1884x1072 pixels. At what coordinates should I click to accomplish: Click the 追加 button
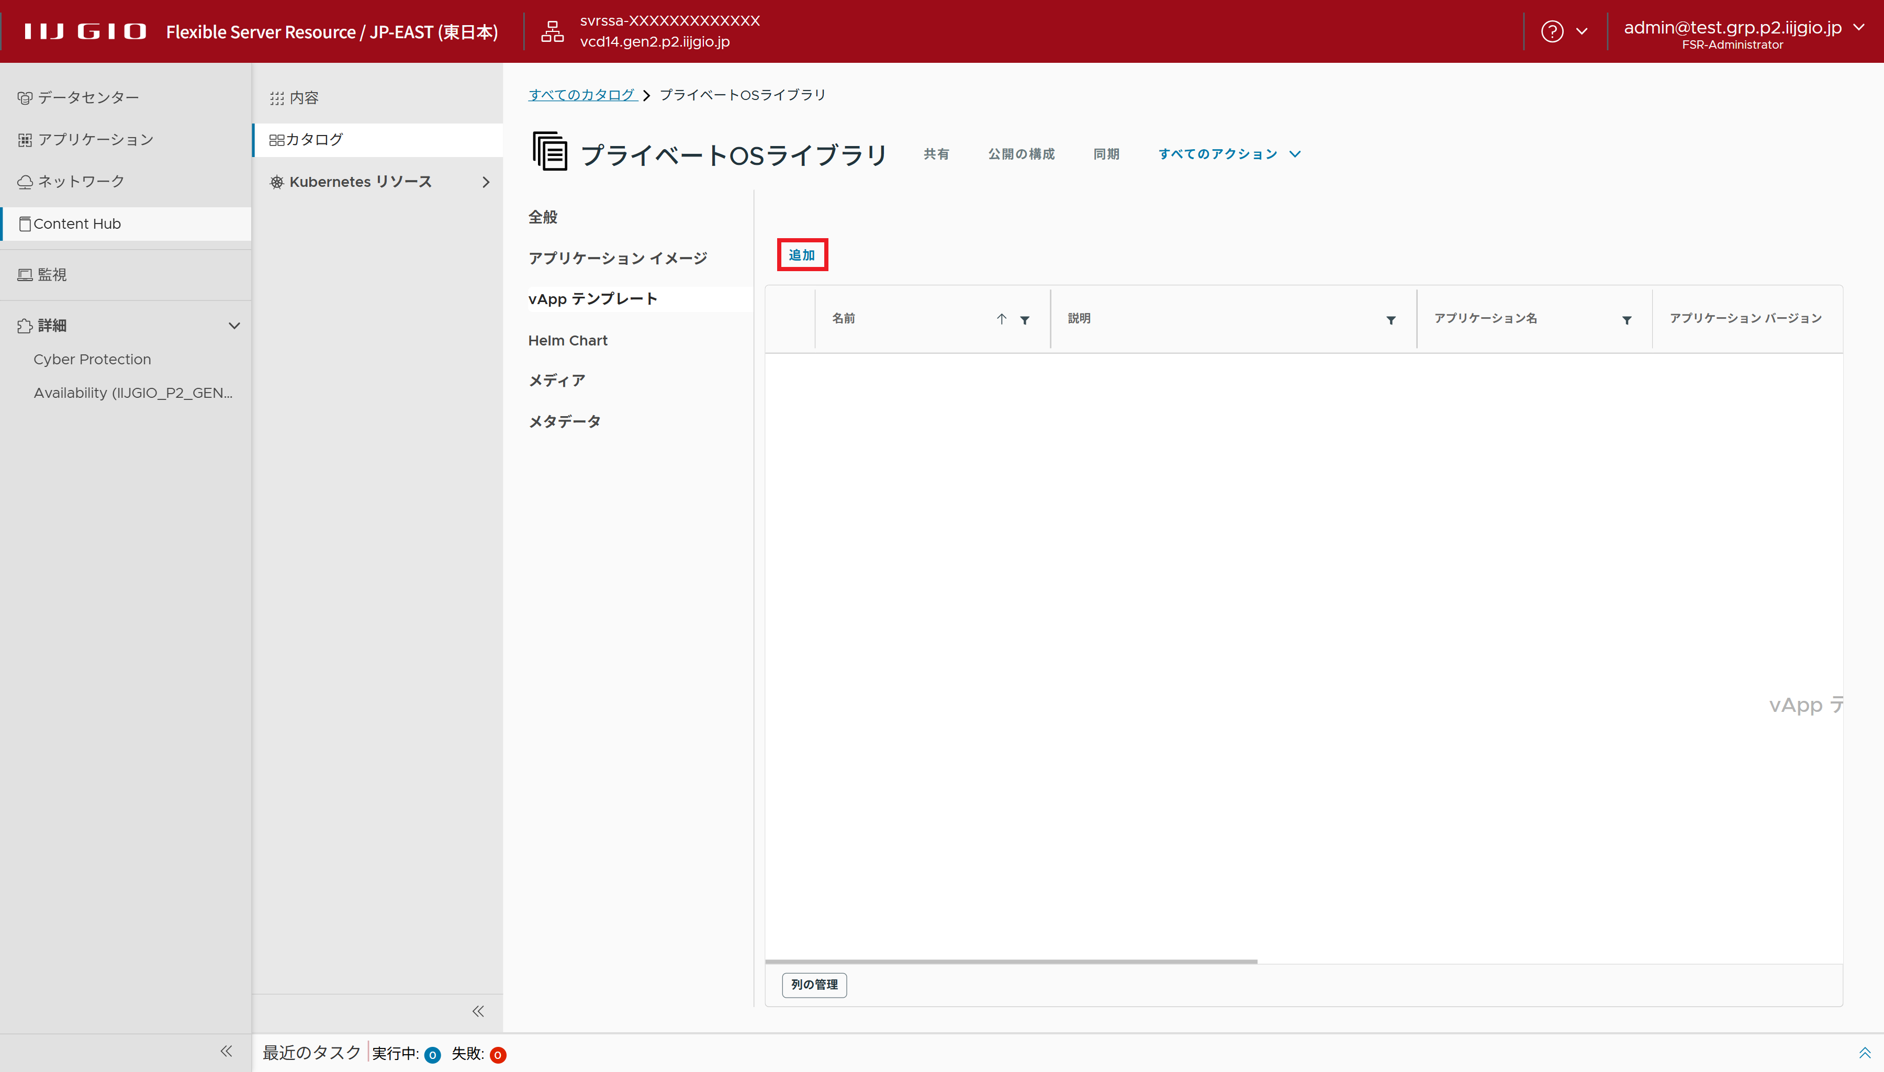tap(801, 255)
